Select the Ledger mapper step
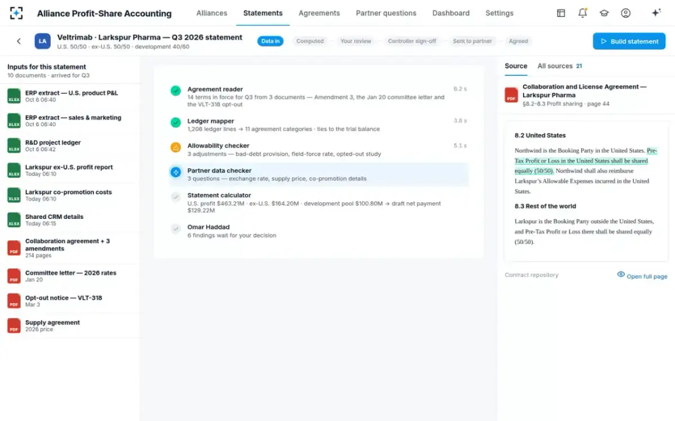 coord(318,125)
